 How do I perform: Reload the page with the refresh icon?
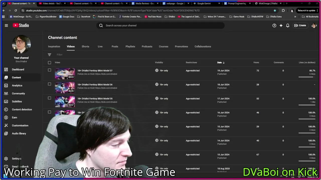16,10
